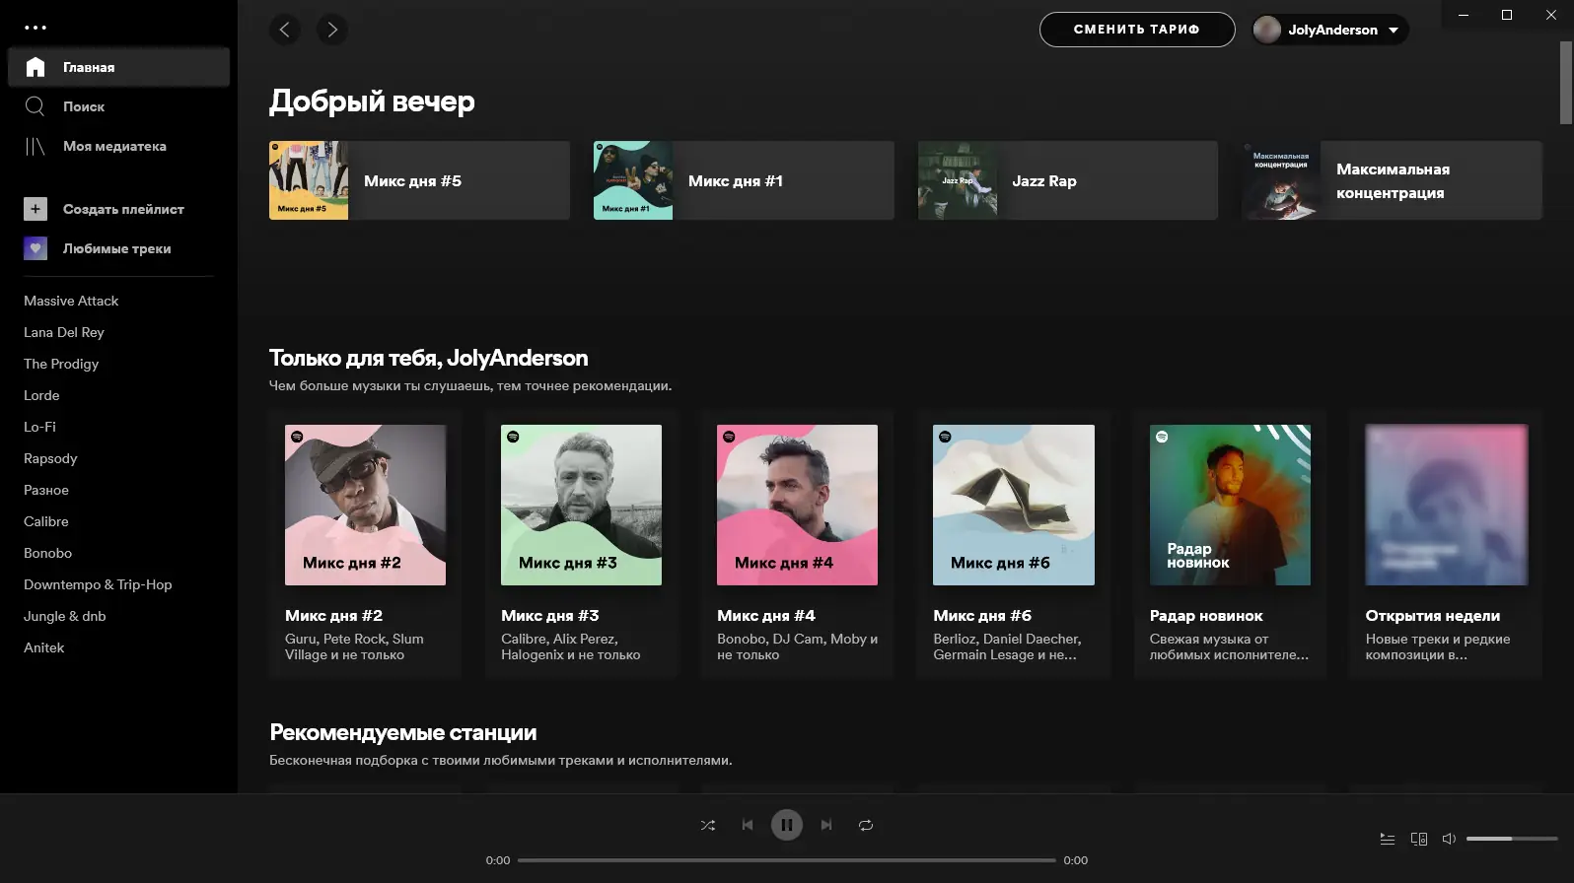Click the vertical scrollbar thumb
Screen dimensions: 1574x883
pos(1566,83)
